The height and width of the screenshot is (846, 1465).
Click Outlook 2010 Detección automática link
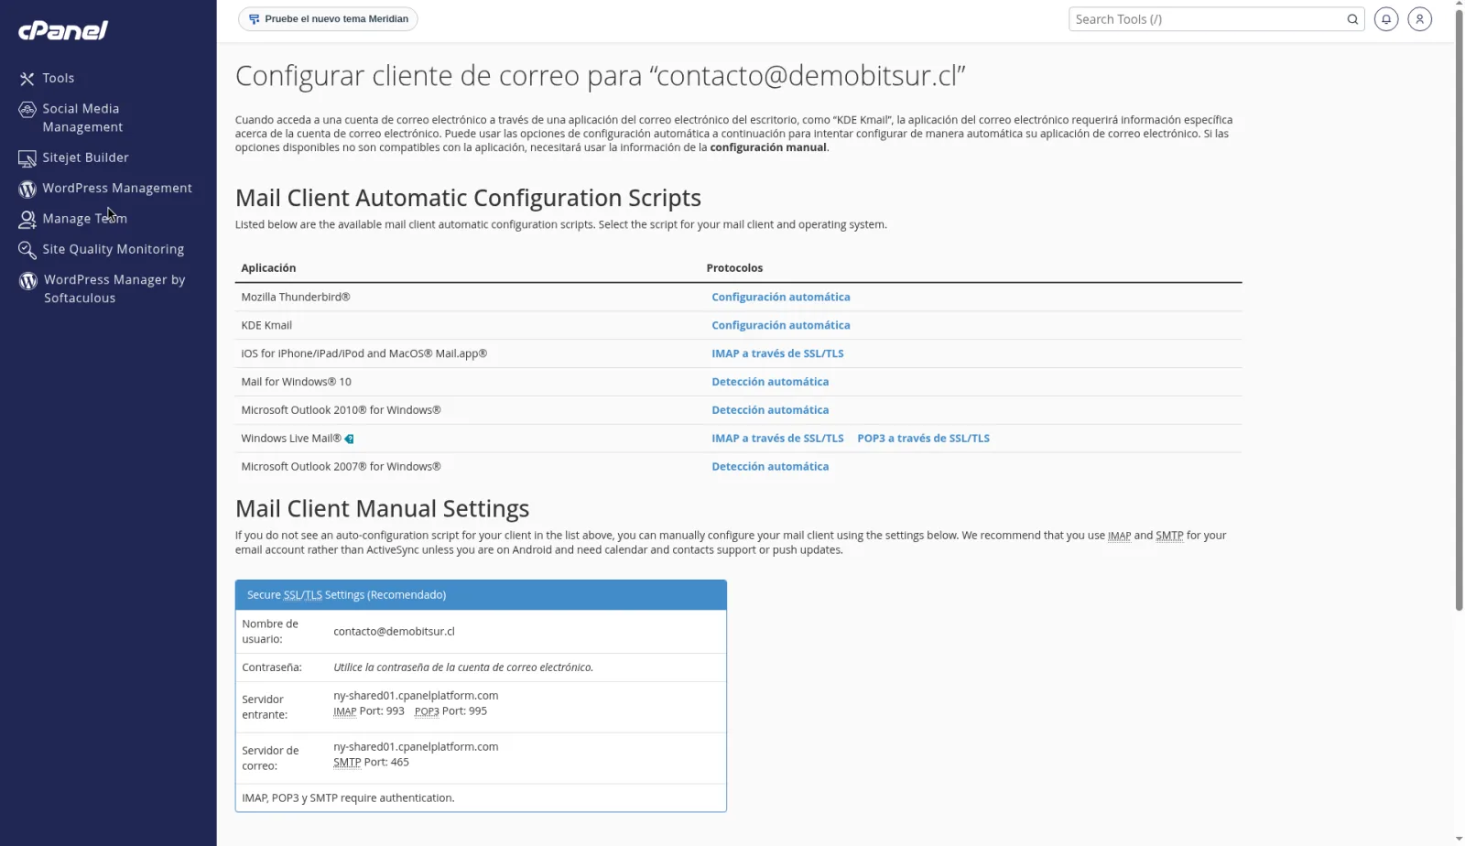(x=770, y=410)
